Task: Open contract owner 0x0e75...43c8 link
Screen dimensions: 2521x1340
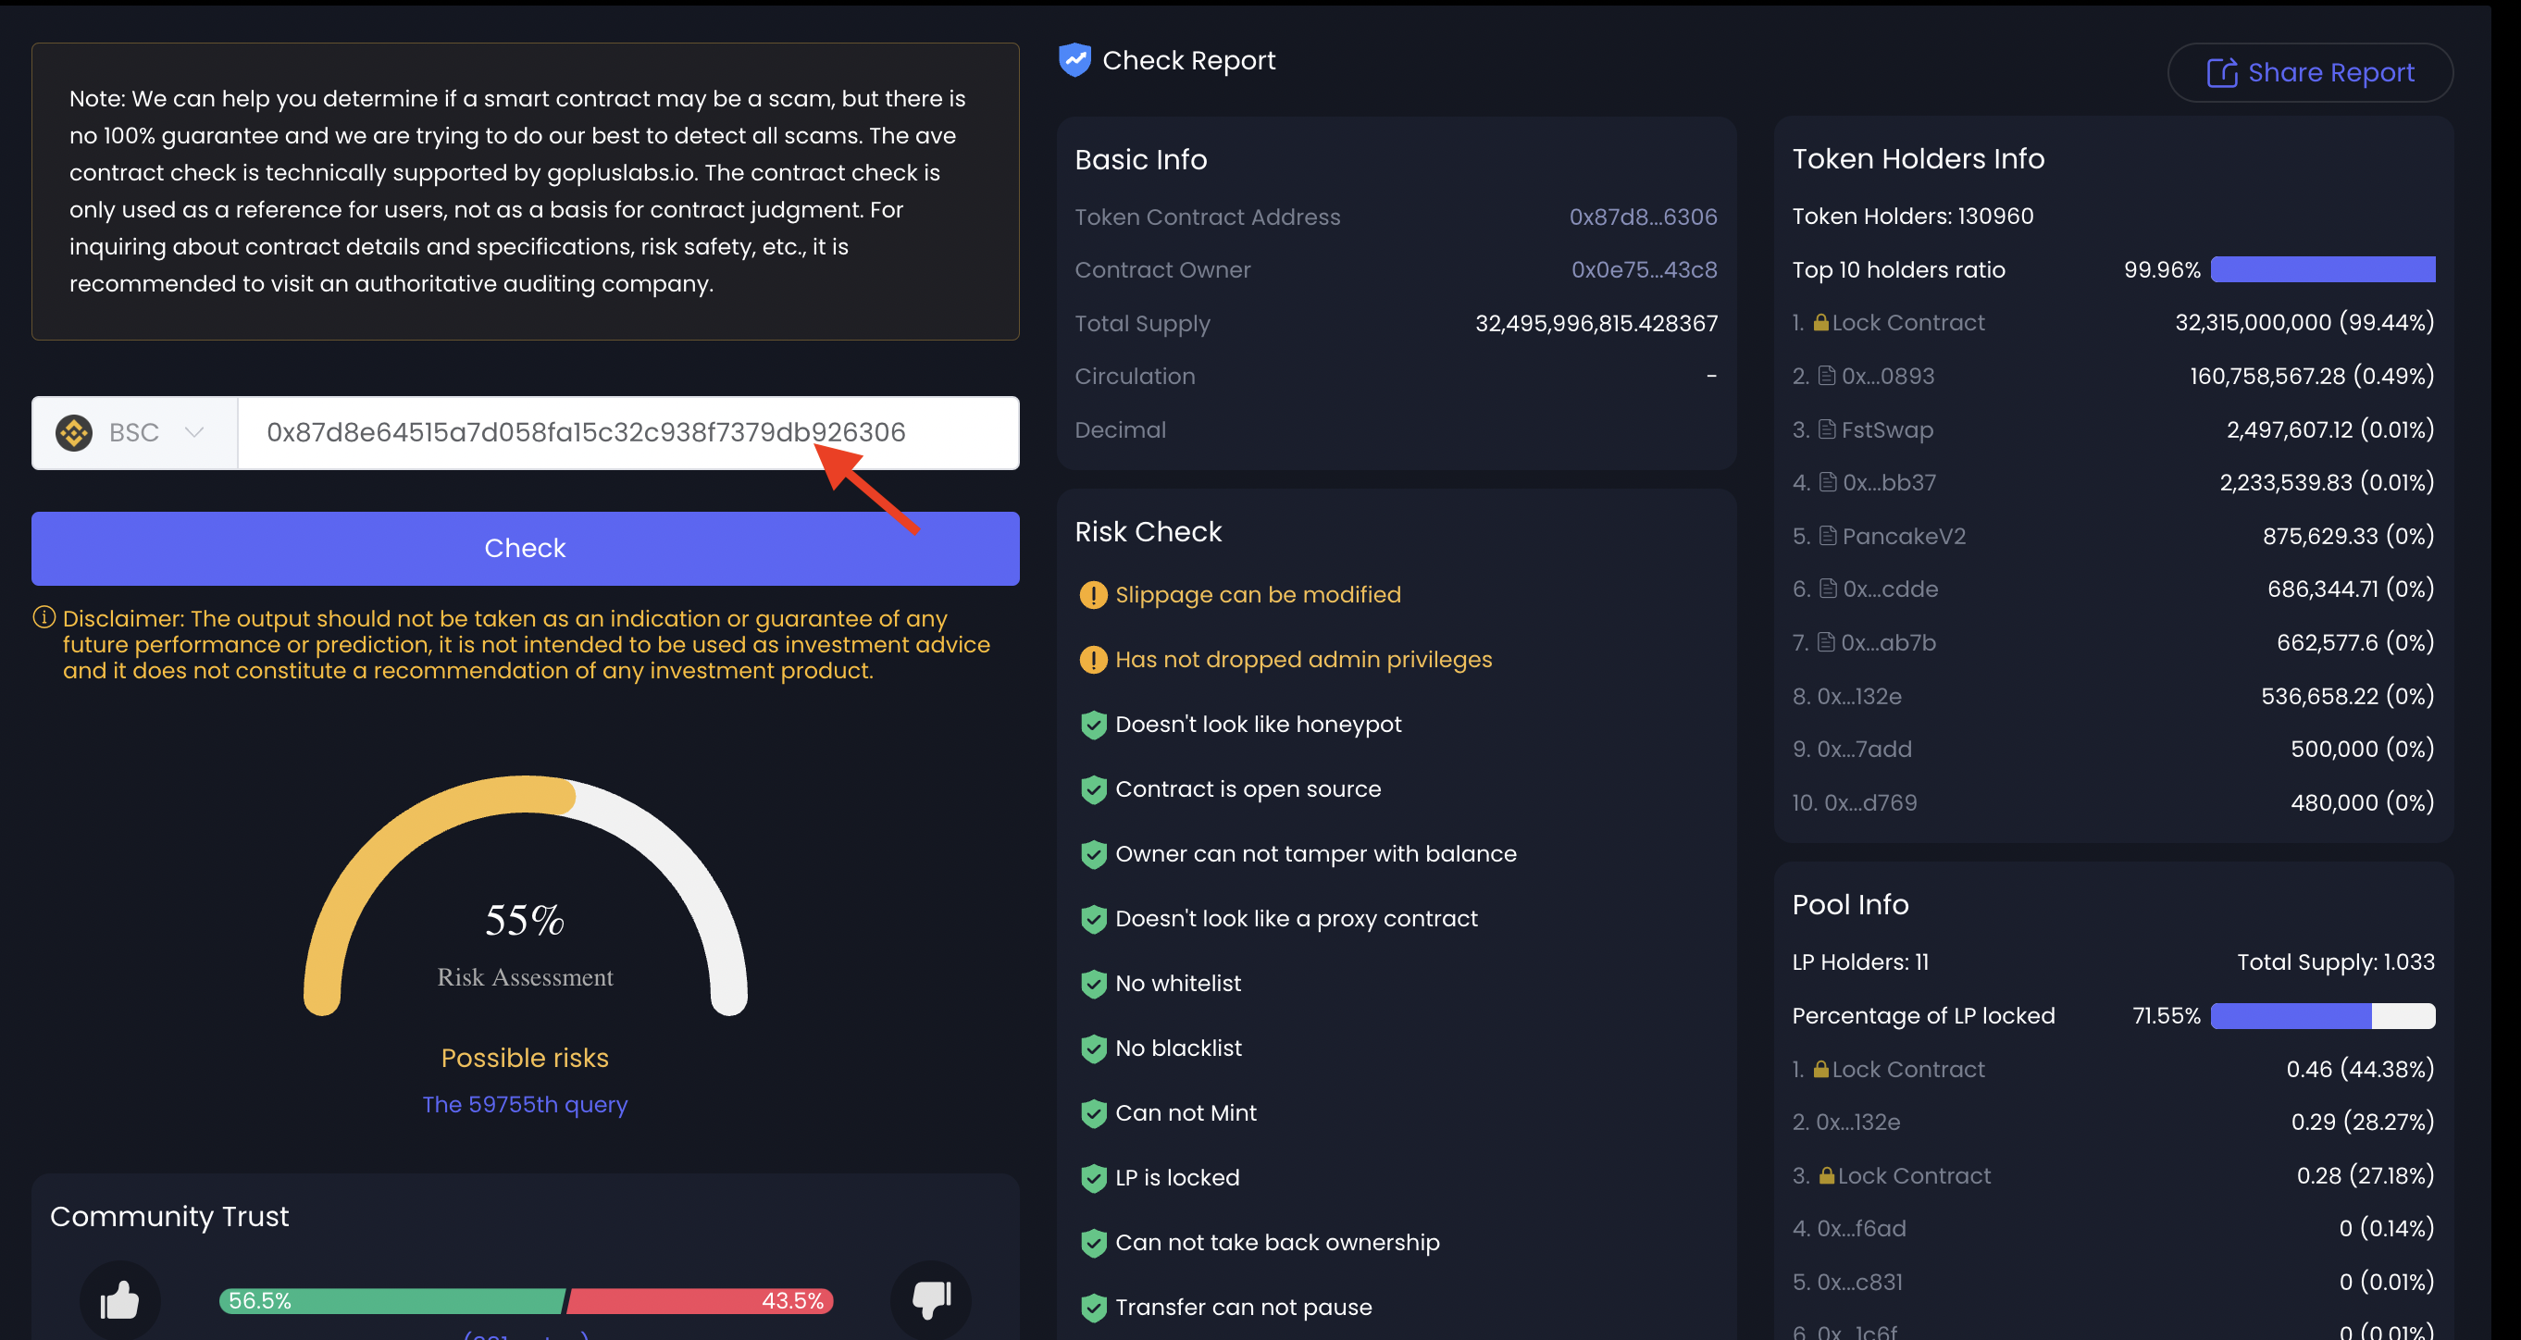Action: pyautogui.click(x=1643, y=270)
